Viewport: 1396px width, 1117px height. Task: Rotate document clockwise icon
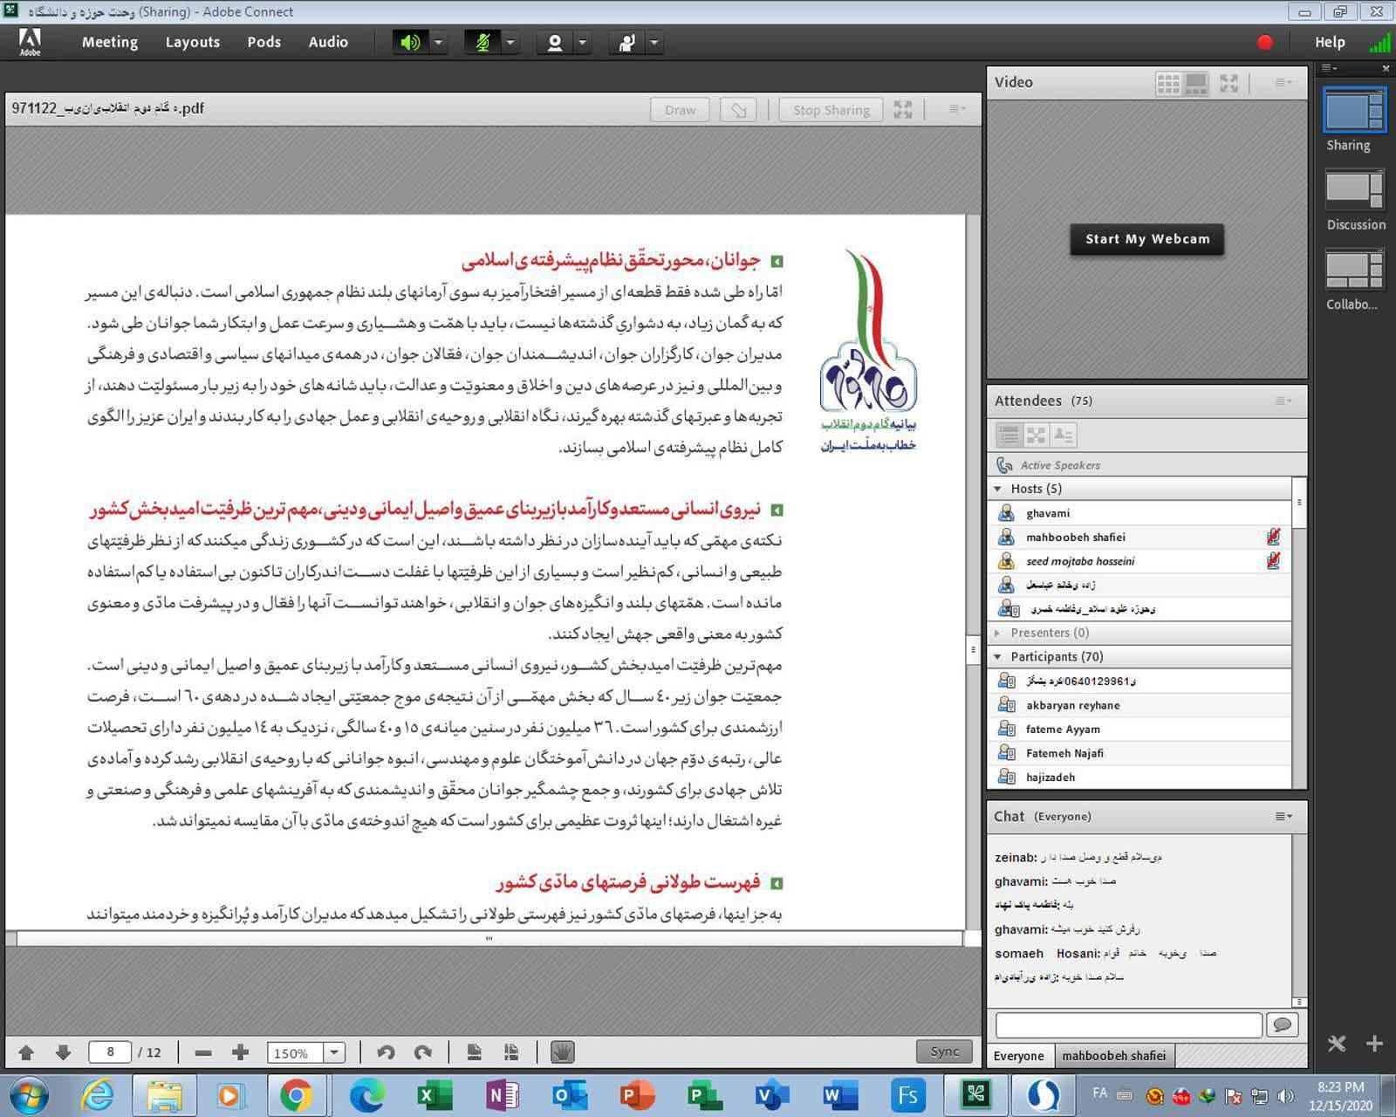(x=423, y=1052)
